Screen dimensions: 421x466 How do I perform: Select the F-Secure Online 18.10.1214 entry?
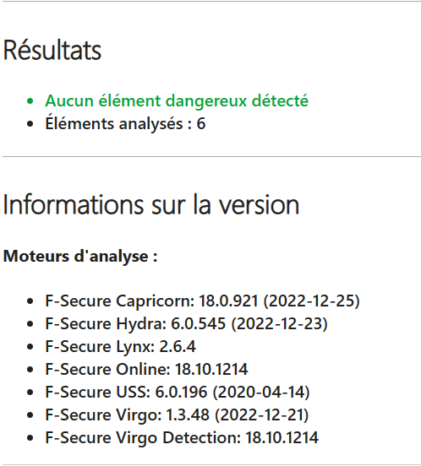[146, 369]
